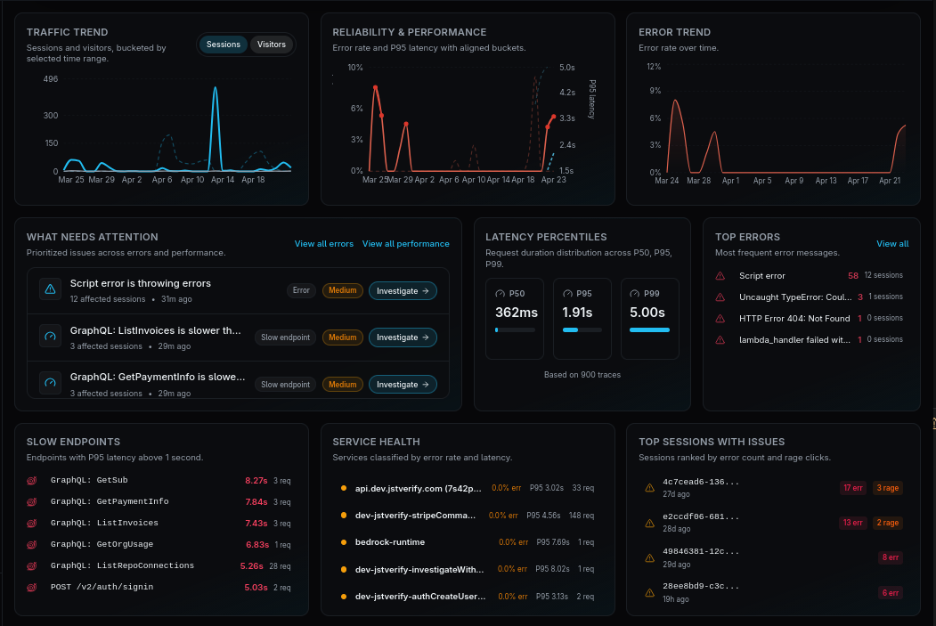Open POST /v2/auth/signin endpoint row
Viewport: 936px width, 626px height.
(x=159, y=588)
